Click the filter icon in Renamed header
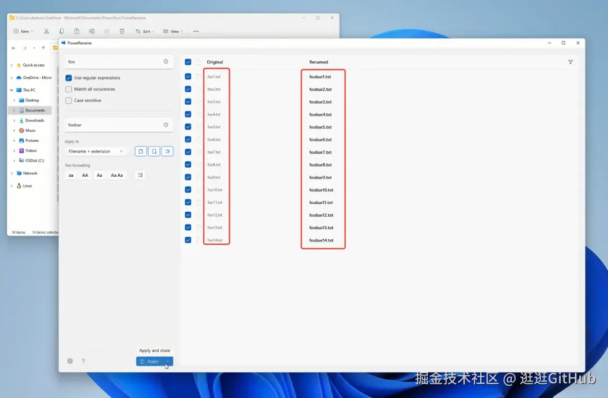The image size is (608, 398). coord(570,62)
